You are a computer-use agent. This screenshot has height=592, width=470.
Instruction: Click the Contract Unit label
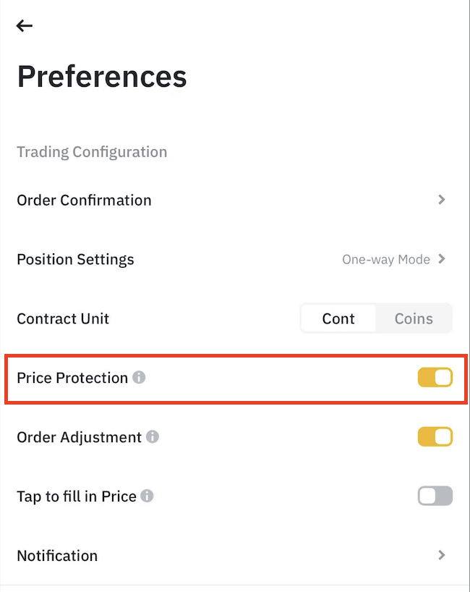coord(63,318)
